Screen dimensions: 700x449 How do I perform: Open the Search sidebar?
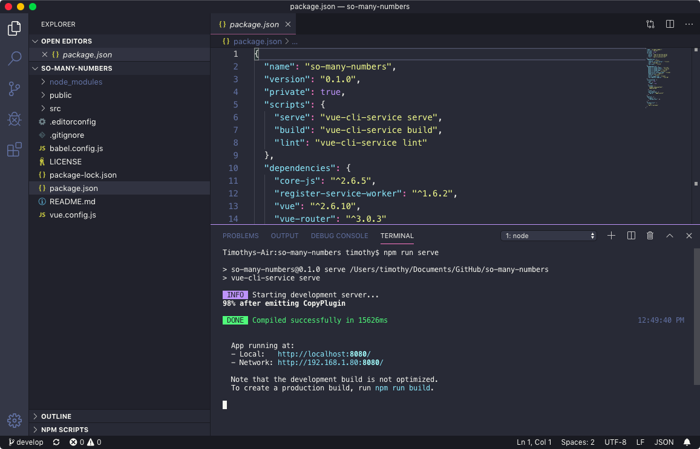(x=15, y=58)
